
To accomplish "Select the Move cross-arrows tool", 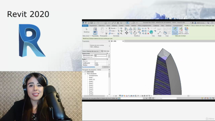I will (127, 33).
